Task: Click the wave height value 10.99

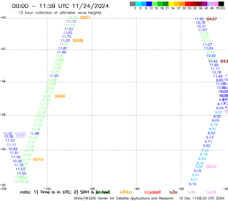Action: 211,56
